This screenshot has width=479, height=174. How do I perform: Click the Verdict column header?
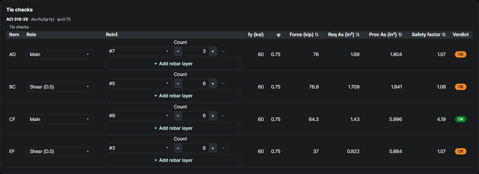coord(461,35)
